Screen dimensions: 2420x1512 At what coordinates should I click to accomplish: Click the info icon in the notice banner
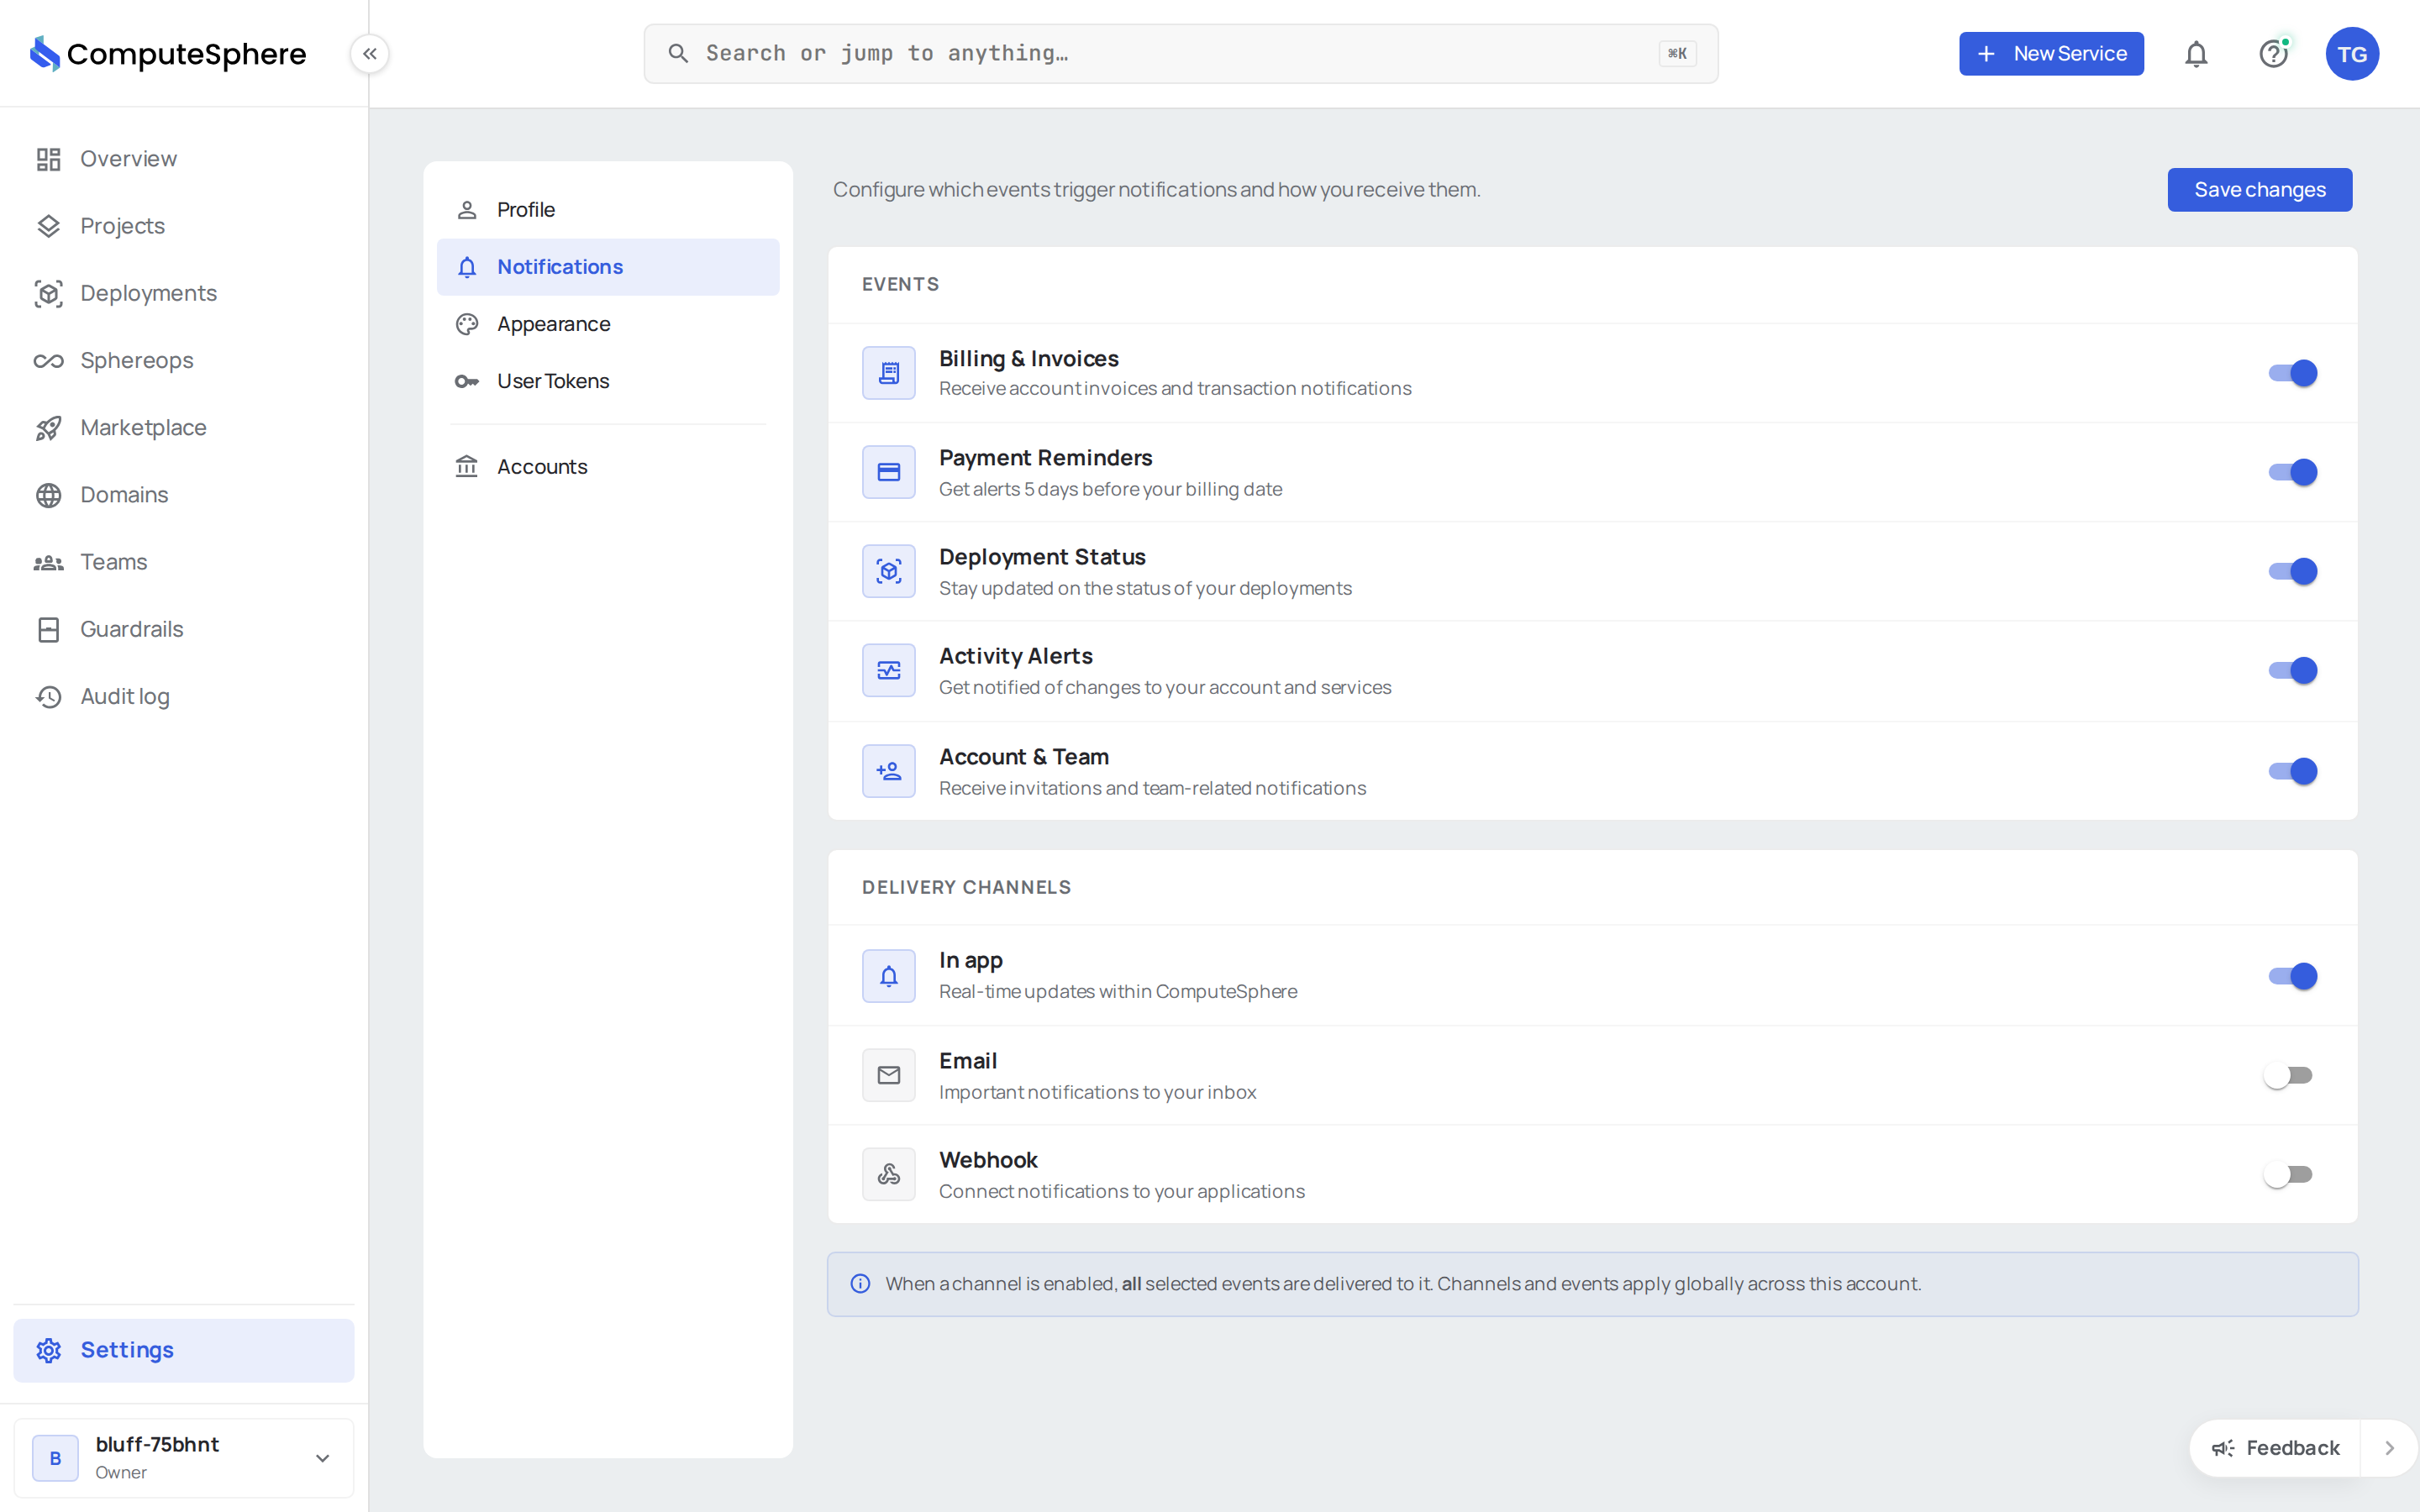[860, 1284]
